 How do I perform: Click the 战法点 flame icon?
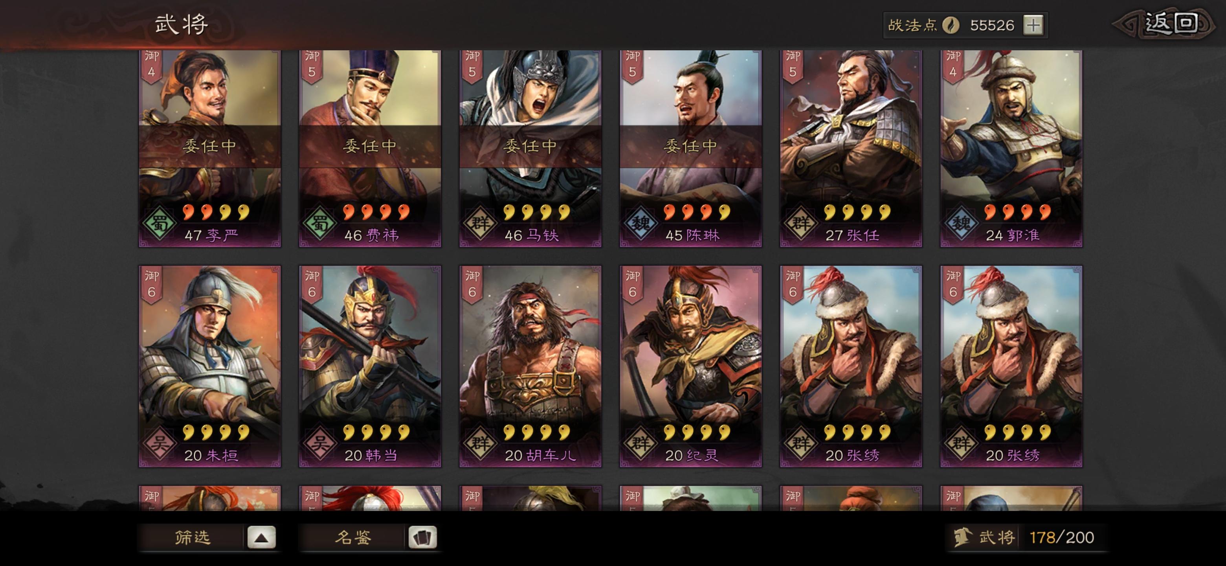951,25
